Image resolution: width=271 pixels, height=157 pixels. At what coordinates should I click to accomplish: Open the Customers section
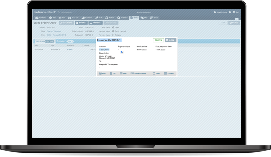click(x=87, y=18)
